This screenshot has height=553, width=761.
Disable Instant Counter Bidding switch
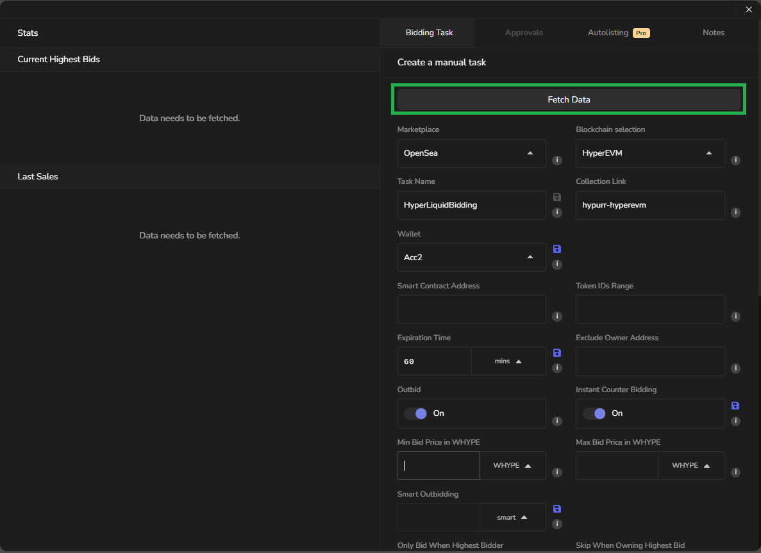tap(594, 413)
